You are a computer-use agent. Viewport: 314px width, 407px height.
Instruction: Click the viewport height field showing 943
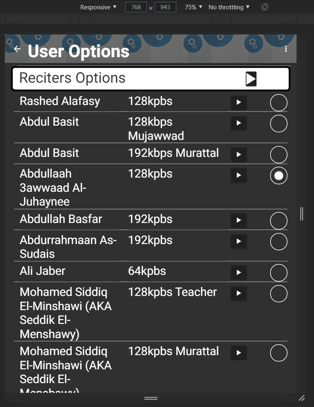pos(165,7)
